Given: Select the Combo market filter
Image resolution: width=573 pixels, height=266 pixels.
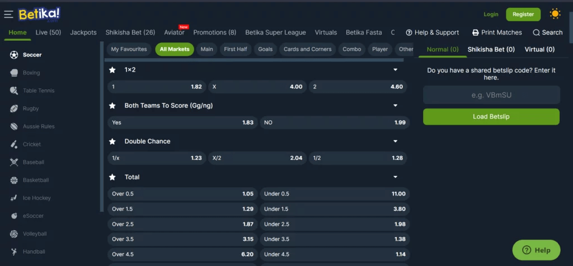Looking at the screenshot, I should [x=352, y=49].
